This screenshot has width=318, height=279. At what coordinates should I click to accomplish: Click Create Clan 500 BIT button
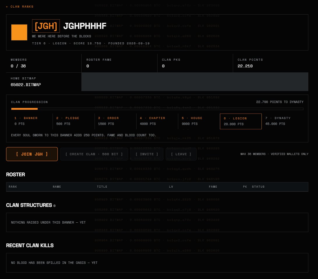tap(94, 154)
